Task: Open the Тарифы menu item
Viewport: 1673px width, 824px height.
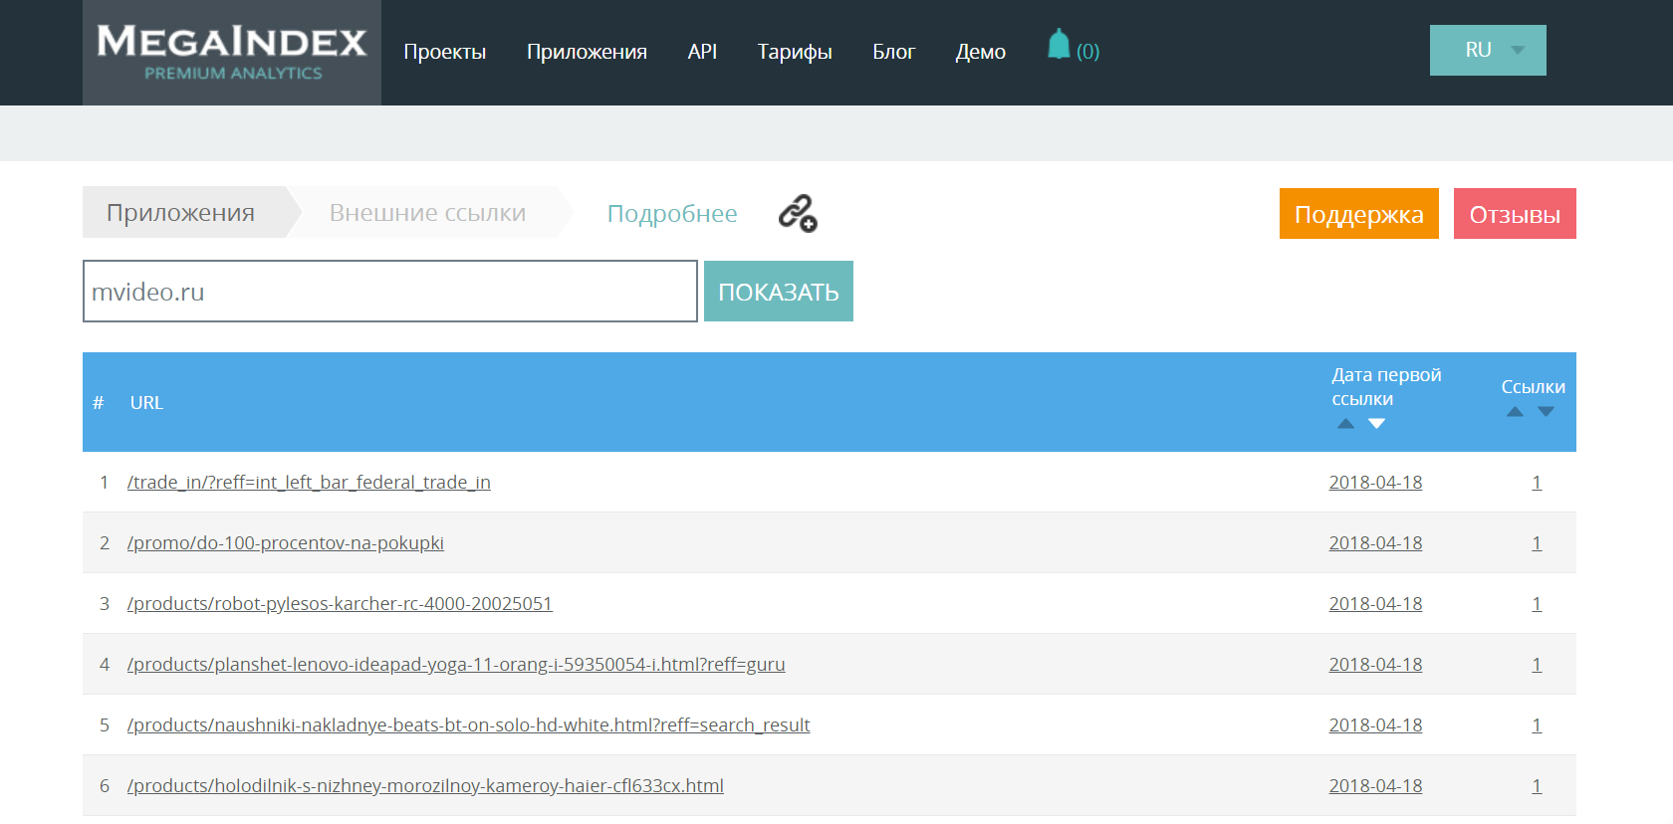Action: pyautogui.click(x=795, y=52)
